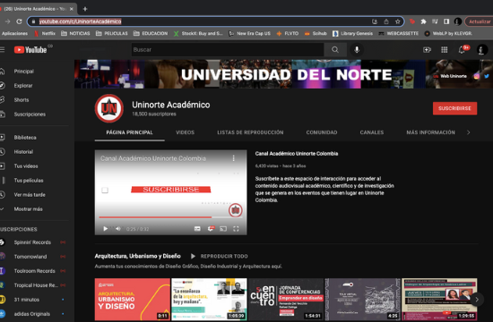Open the browser side panel icon

446,21
